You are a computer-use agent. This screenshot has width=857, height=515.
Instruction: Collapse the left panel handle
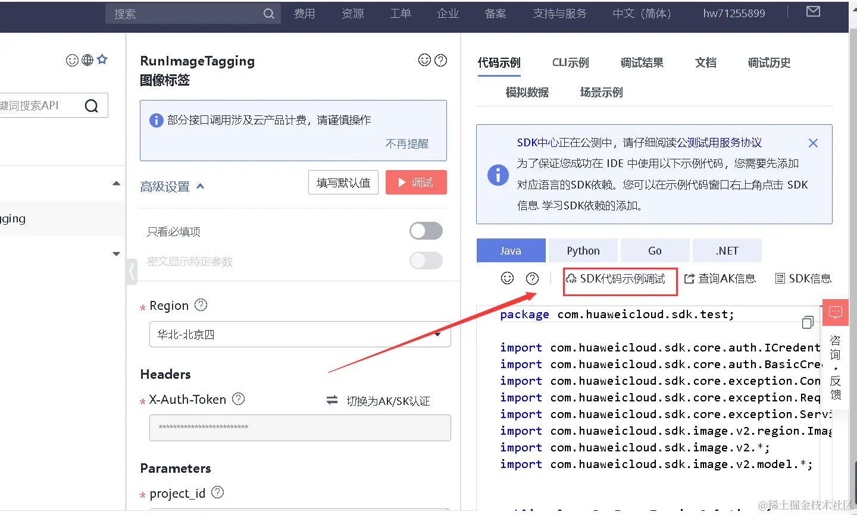pyautogui.click(x=132, y=272)
